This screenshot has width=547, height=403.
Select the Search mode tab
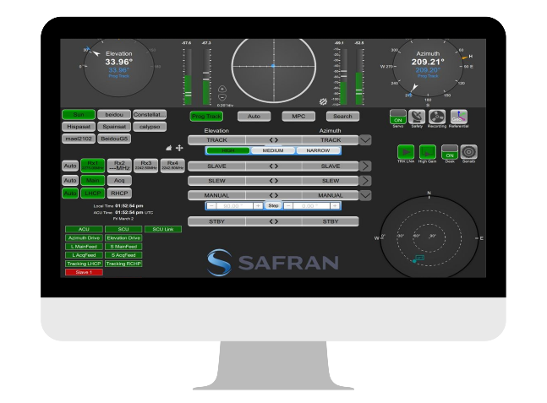(342, 116)
